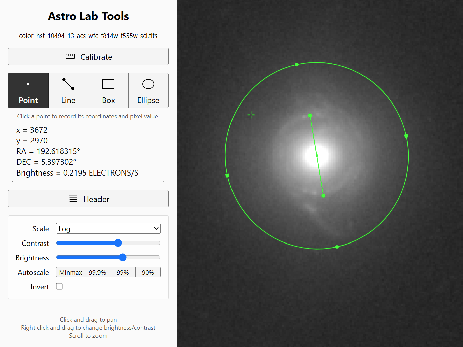Click the ruler icon on Calibrate

pos(70,57)
